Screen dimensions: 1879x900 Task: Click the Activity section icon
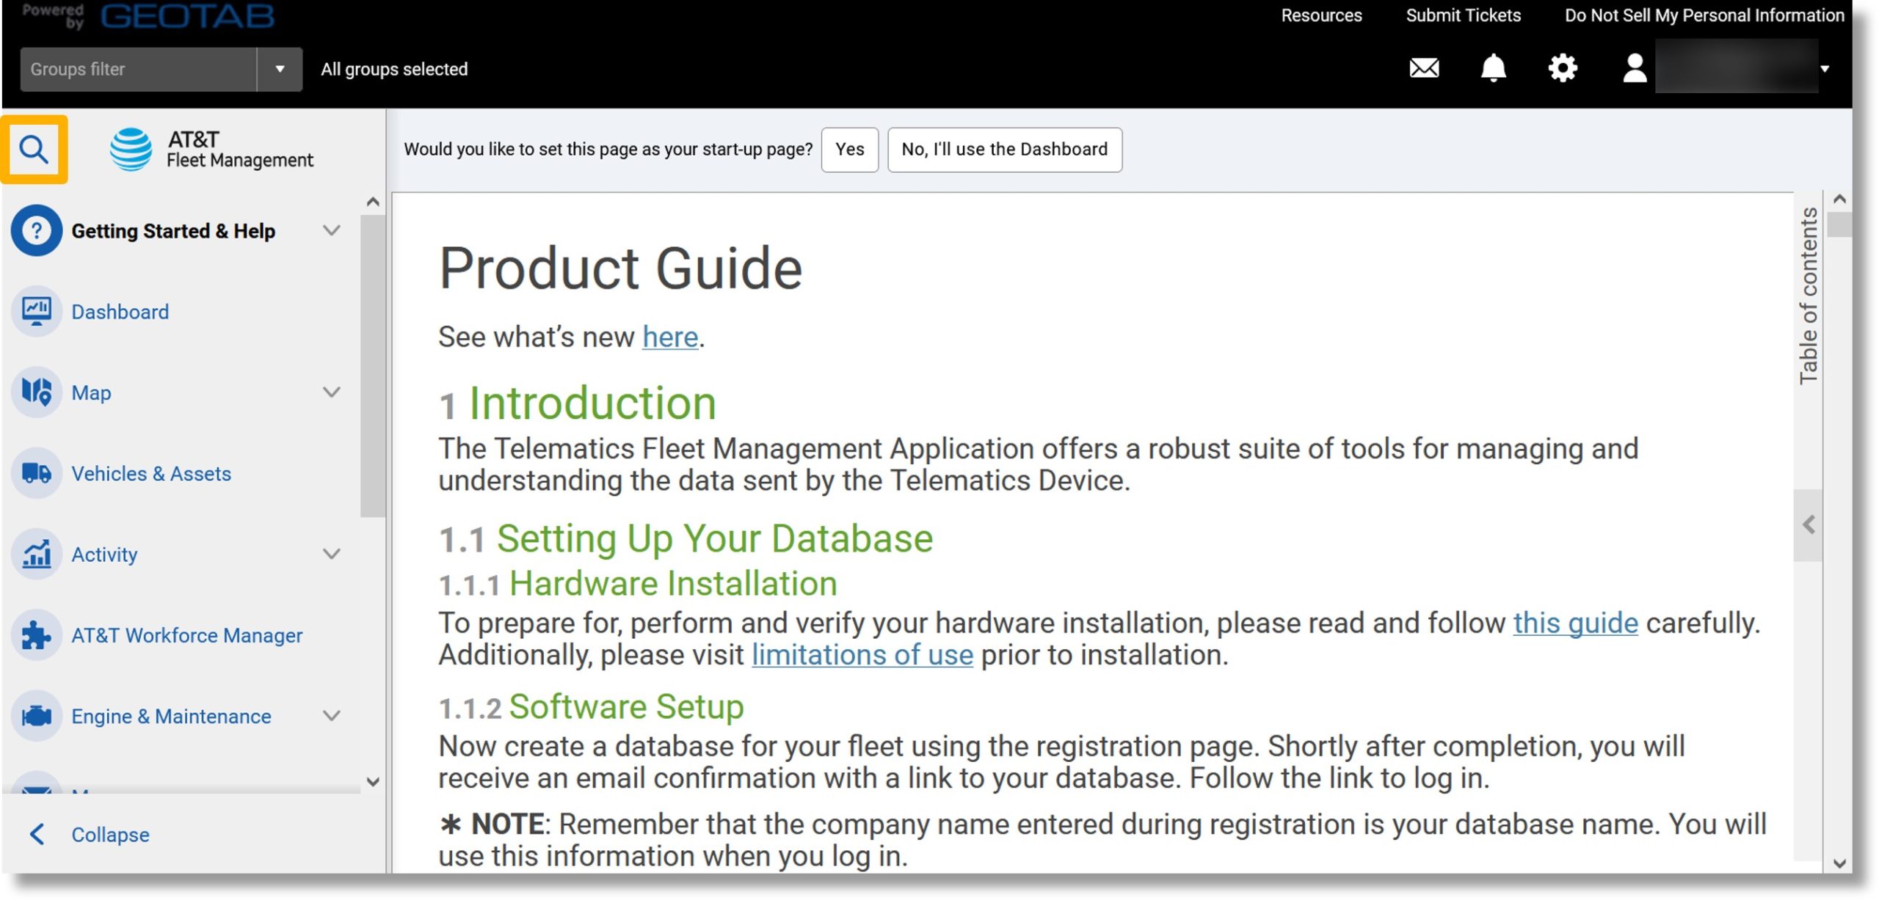(x=36, y=553)
